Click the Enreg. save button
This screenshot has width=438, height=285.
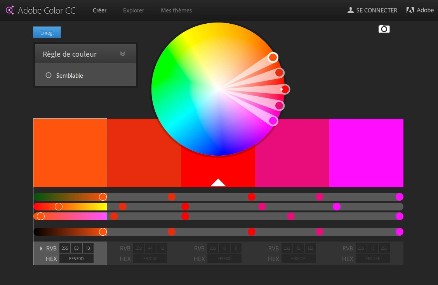(47, 32)
